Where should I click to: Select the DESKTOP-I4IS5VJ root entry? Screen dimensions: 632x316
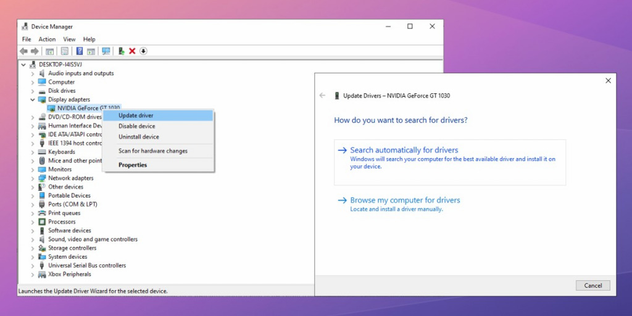click(x=60, y=64)
